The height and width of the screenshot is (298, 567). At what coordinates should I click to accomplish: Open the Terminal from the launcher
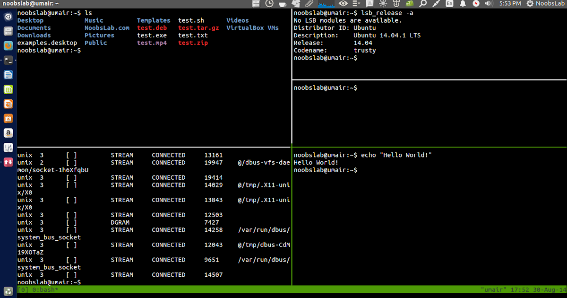click(8, 60)
